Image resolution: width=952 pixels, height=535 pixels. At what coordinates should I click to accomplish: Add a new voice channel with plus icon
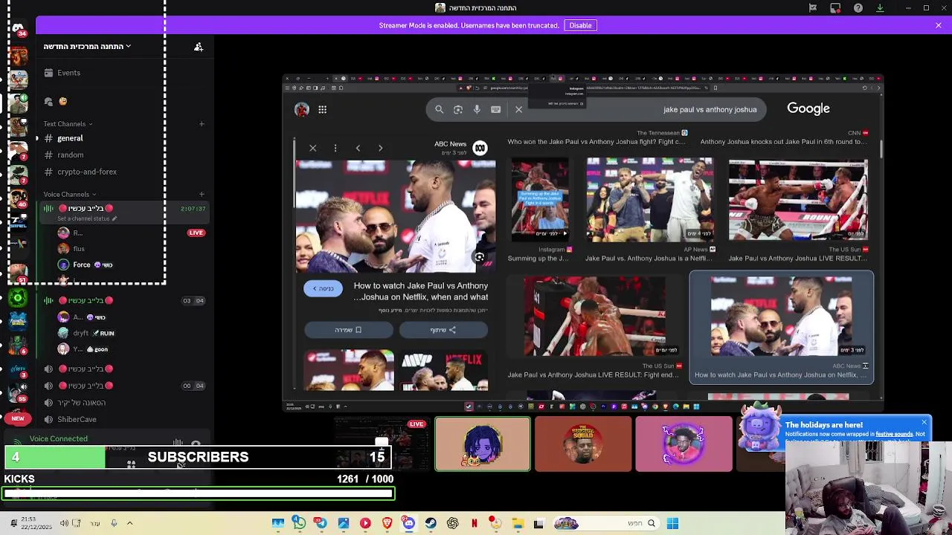[202, 195]
